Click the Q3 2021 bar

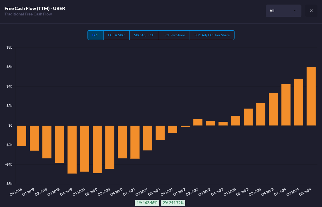tap(160, 133)
